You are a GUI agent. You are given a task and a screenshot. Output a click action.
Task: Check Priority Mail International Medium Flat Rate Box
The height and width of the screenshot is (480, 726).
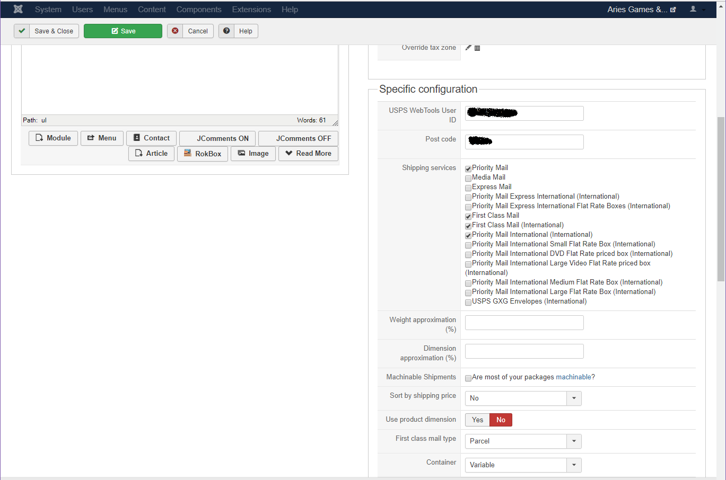pos(468,283)
